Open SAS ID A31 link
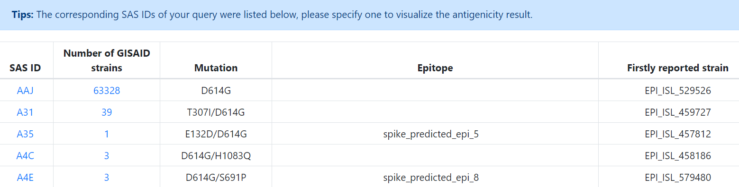Viewport: 739px width, 187px height. pyautogui.click(x=25, y=112)
